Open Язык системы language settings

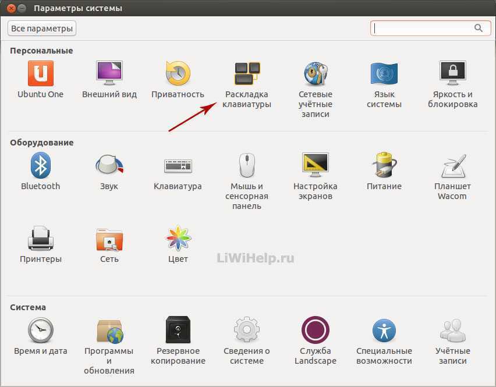[x=384, y=74]
